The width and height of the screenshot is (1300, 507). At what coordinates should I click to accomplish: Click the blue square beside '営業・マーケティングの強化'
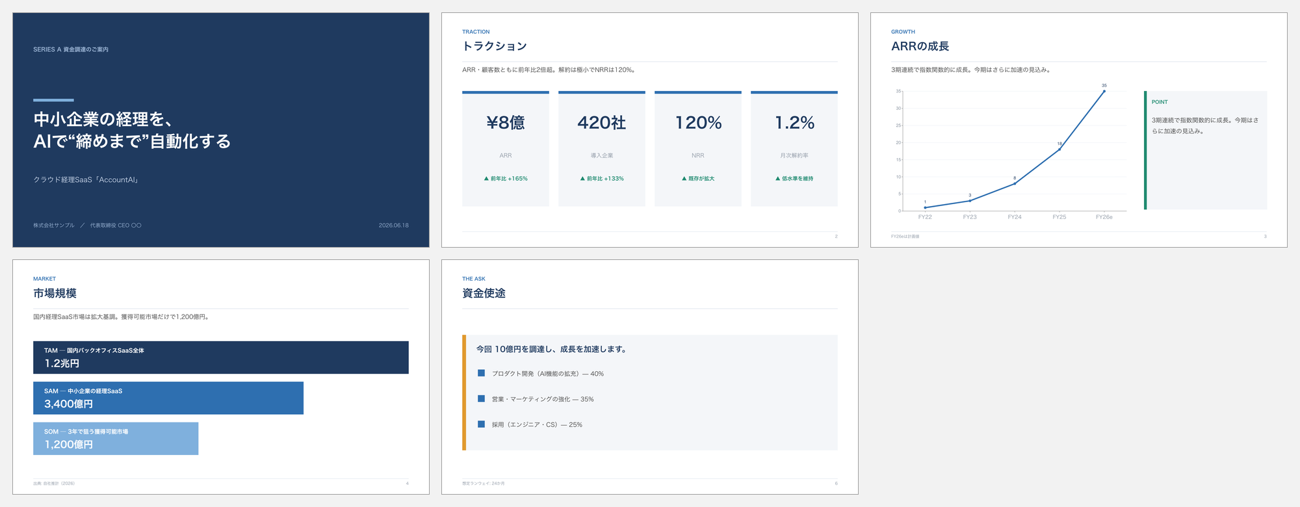click(x=481, y=398)
